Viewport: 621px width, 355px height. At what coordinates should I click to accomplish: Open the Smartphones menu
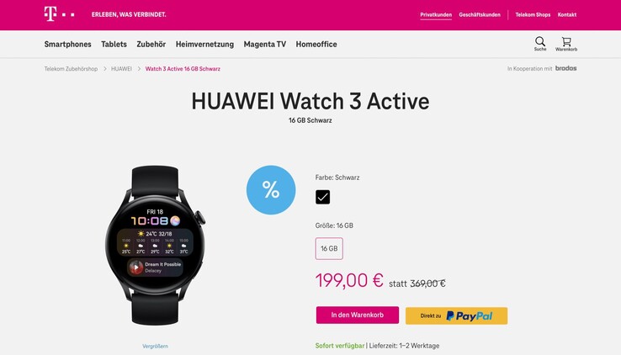[x=67, y=45]
